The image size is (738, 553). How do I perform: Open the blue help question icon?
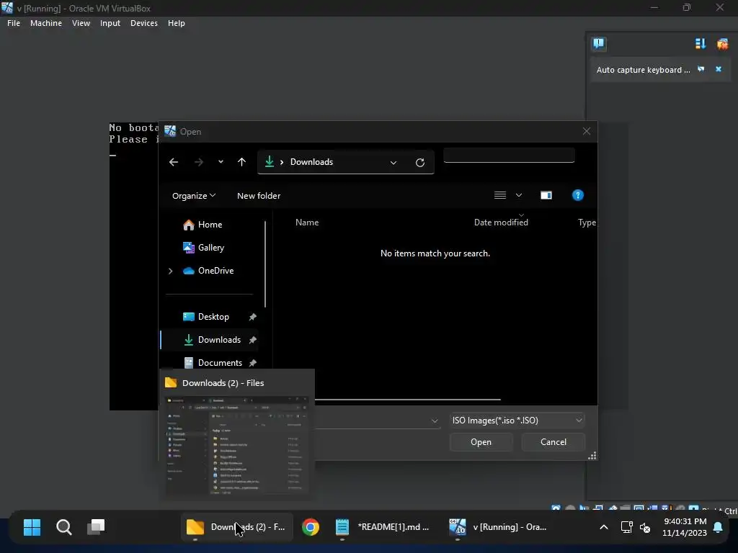click(578, 195)
